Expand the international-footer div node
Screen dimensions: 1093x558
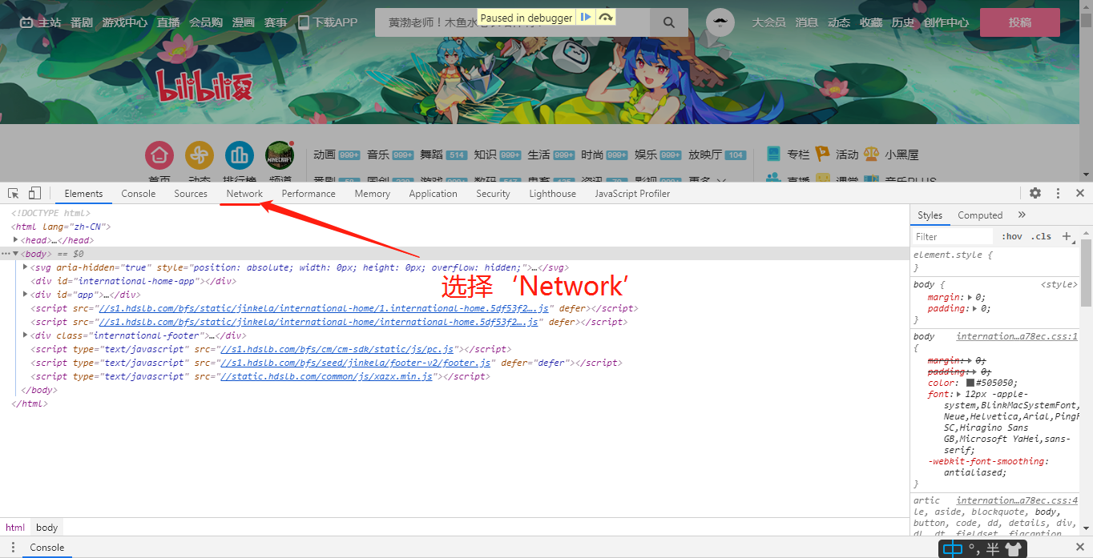click(26, 335)
